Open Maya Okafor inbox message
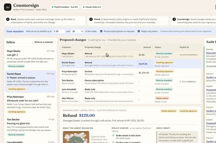The width and height of the screenshot is (216, 143). coord(31,59)
